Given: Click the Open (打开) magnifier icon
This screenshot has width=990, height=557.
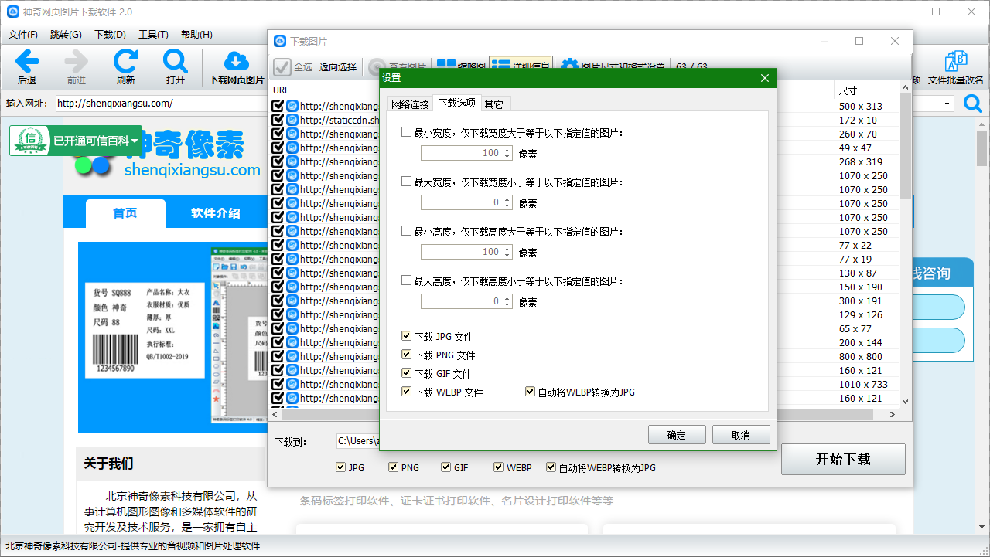Looking at the screenshot, I should 176,61.
